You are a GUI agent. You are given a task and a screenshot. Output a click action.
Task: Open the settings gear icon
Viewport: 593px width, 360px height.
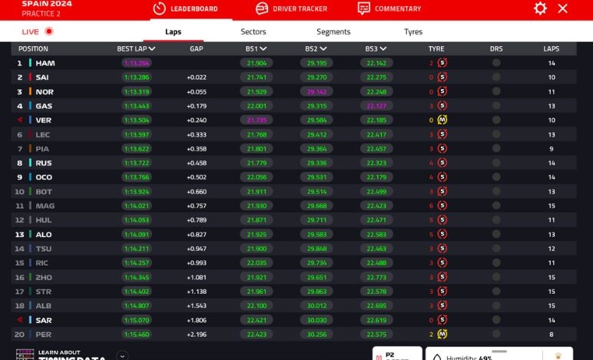pyautogui.click(x=540, y=8)
